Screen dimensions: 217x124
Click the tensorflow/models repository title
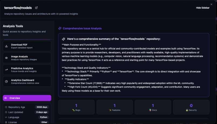click(x=18, y=8)
